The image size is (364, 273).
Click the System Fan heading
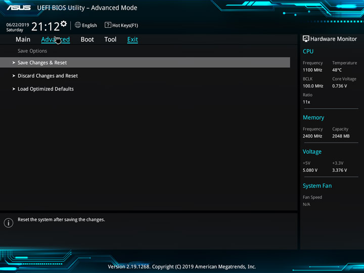317,186
